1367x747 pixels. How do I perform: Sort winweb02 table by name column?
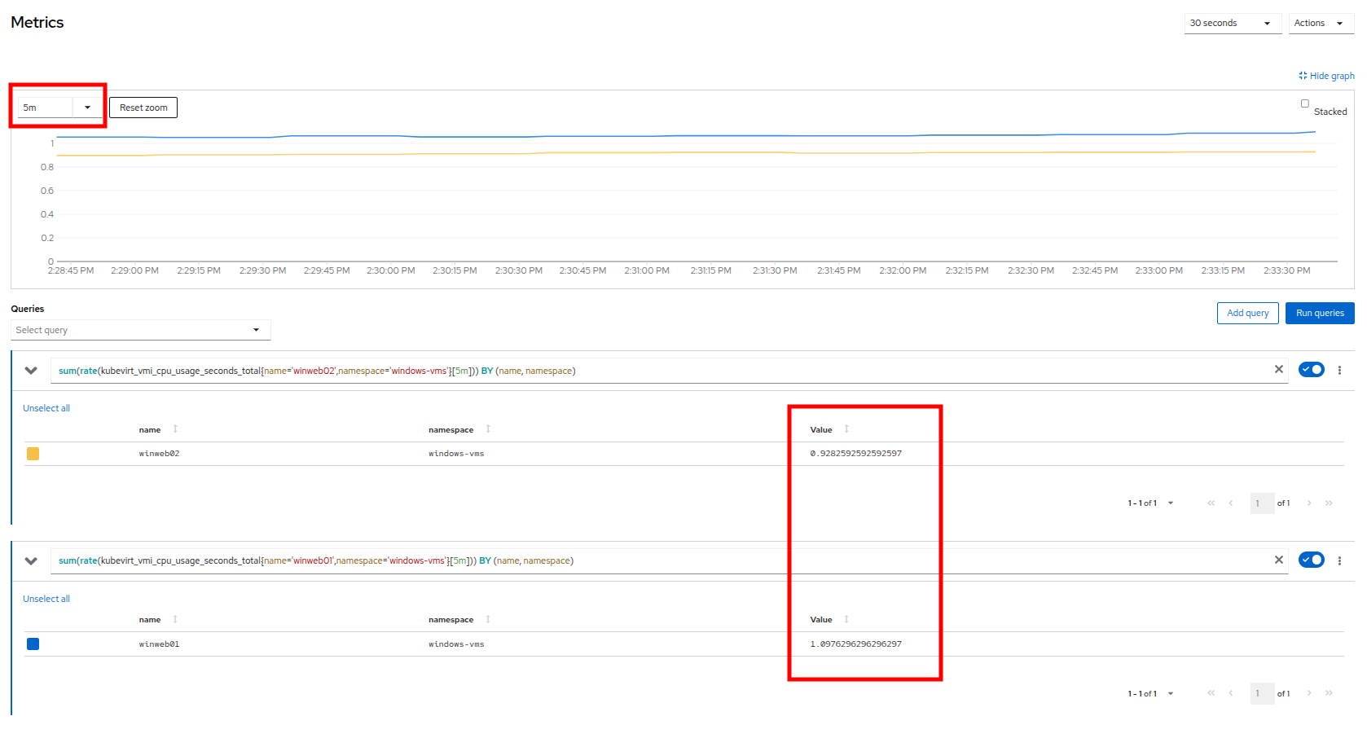[174, 429]
